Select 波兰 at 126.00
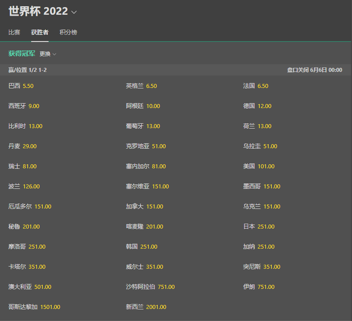This screenshot has height=321, width=352. [24, 186]
